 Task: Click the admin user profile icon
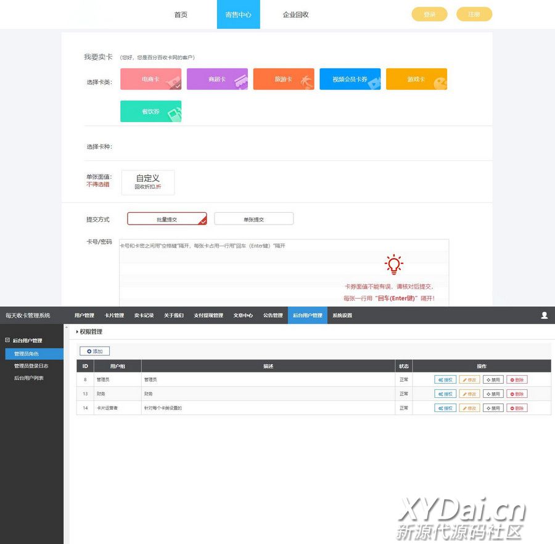[x=544, y=315]
